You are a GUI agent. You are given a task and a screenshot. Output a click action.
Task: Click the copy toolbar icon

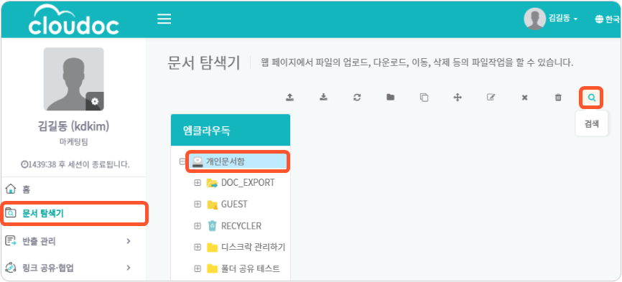(x=424, y=98)
